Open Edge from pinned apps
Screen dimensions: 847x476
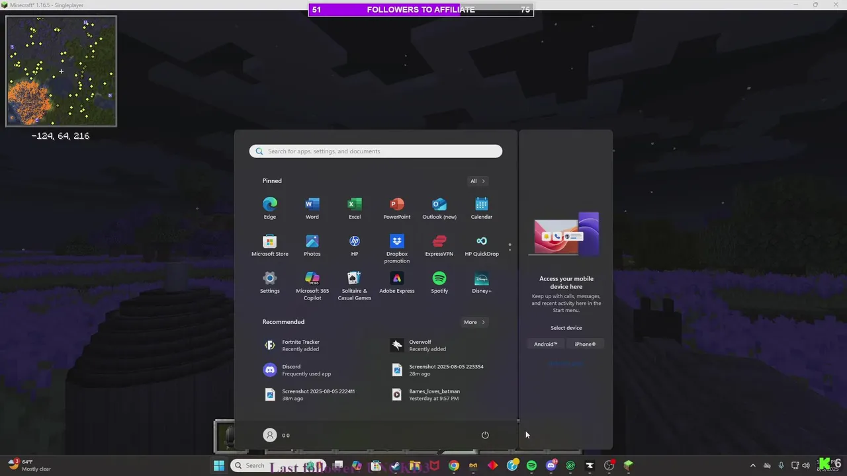coord(270,208)
